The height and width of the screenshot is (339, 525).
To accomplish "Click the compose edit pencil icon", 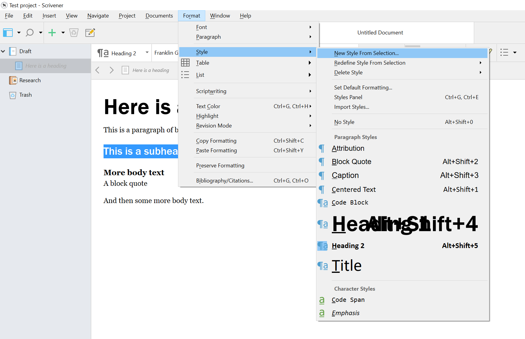I will 90,32.
